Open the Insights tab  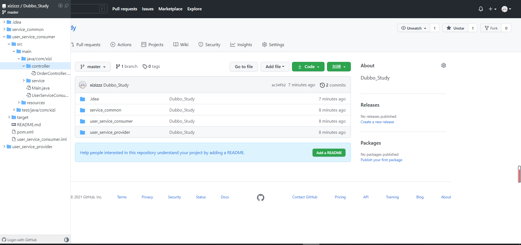coord(241,44)
